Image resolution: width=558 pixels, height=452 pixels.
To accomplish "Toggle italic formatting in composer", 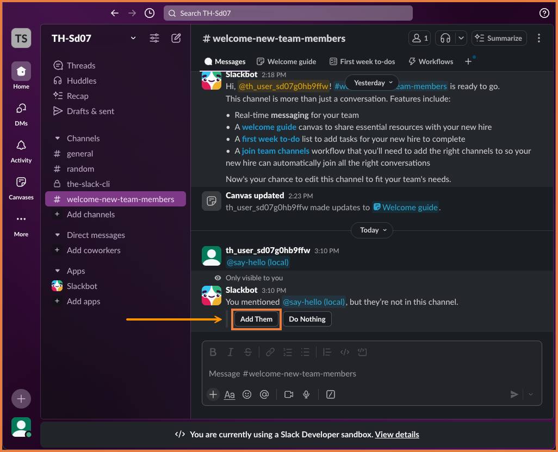I will pos(230,352).
